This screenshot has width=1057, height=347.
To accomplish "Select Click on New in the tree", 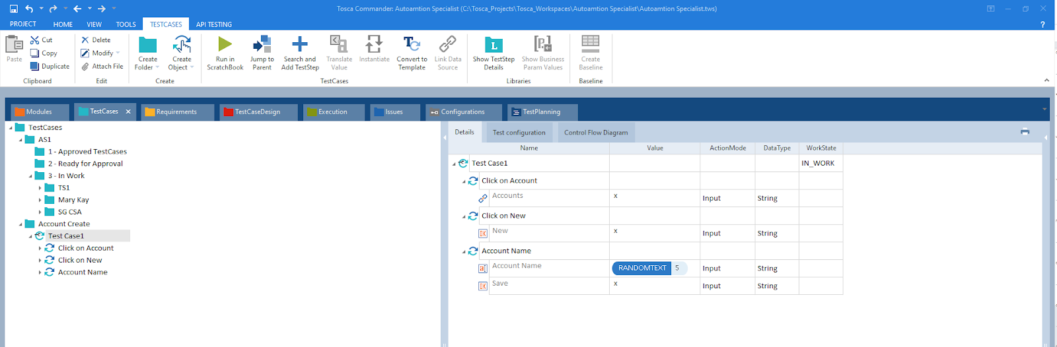I will [x=80, y=261].
